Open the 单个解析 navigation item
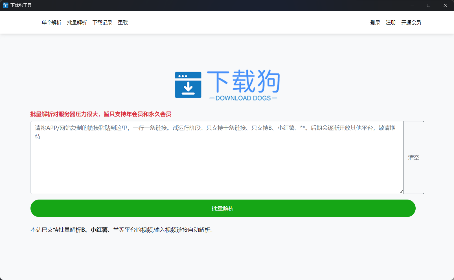454x280 pixels. point(51,22)
